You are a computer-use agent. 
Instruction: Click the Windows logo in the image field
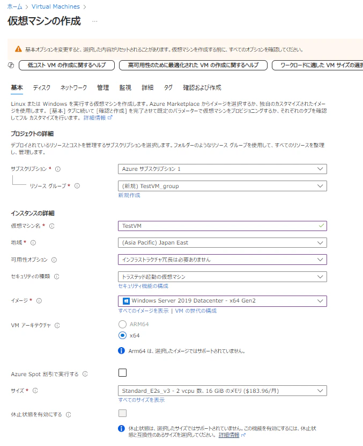point(126,301)
